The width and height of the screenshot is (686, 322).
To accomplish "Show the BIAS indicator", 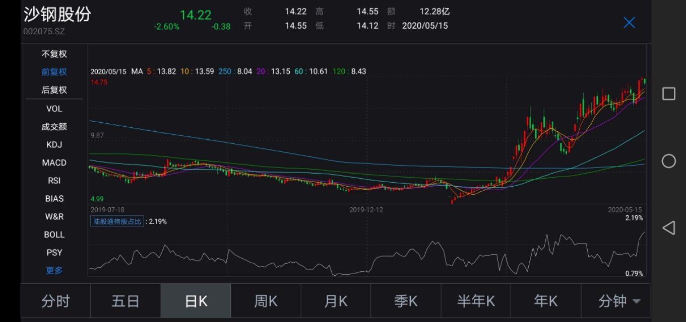I will 54,199.
